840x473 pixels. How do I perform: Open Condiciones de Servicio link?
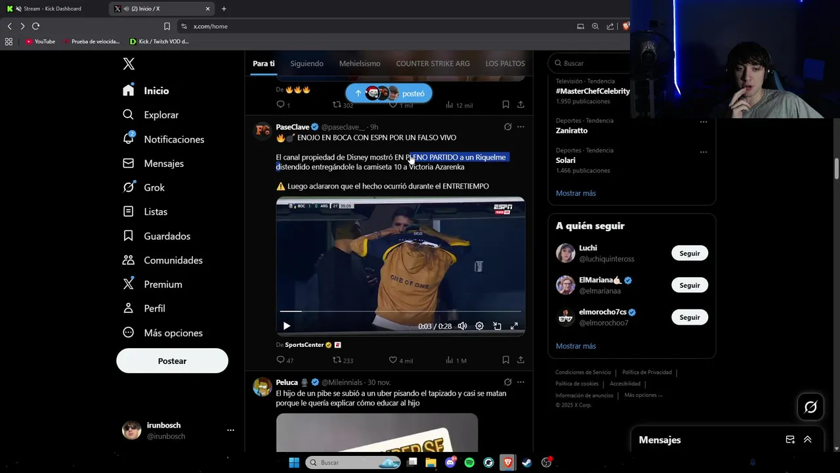pyautogui.click(x=583, y=372)
